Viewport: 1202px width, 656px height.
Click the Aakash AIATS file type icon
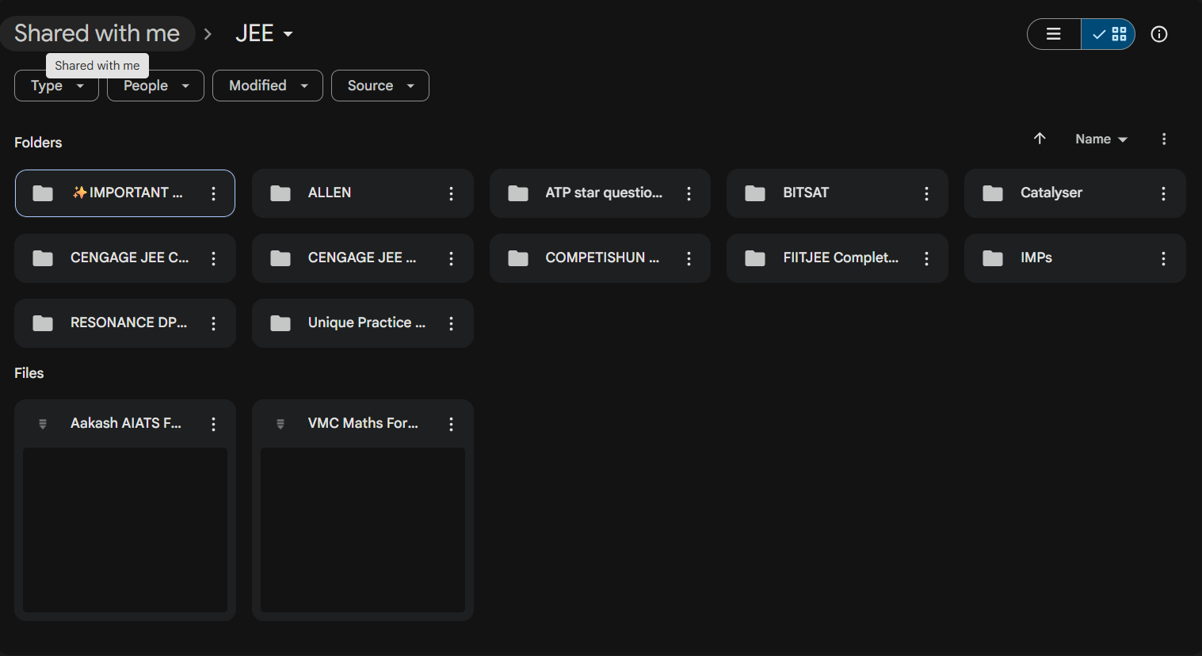[x=43, y=424]
